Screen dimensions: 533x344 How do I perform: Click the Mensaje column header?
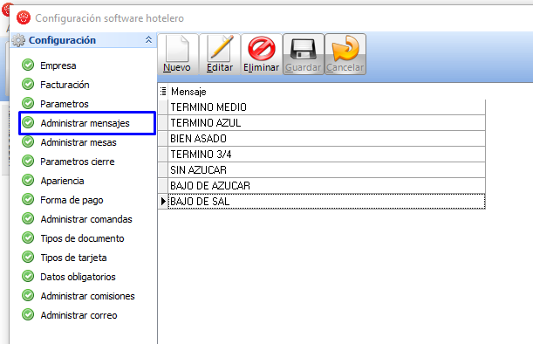pyautogui.click(x=189, y=92)
